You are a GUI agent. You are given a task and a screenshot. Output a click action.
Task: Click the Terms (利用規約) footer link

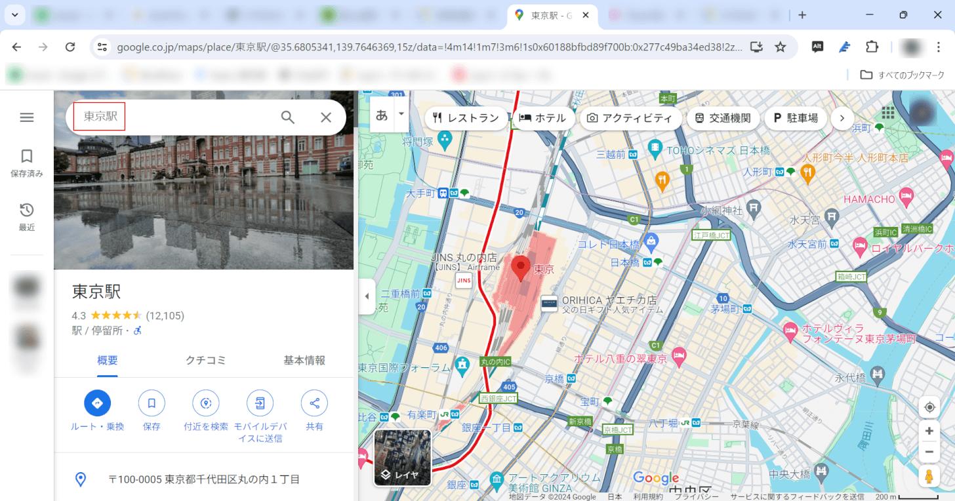(647, 496)
